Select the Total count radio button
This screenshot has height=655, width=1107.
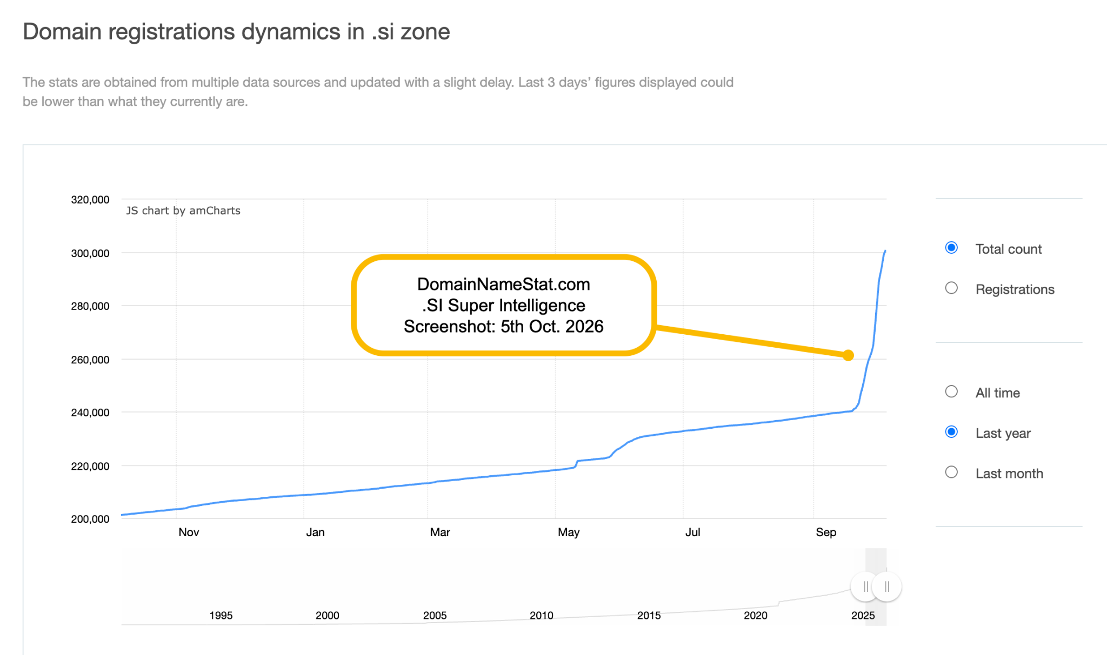click(x=951, y=248)
